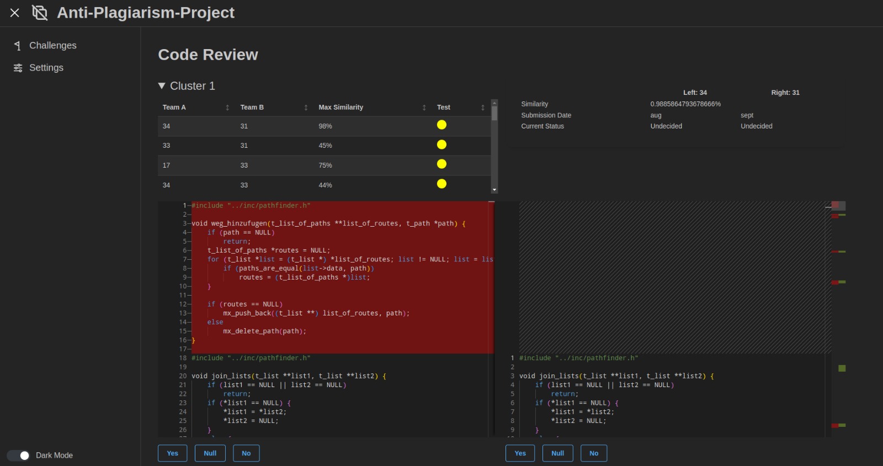Viewport: 883px width, 466px height.
Task: Toggle the Dark Mode switch
Action: 18,456
